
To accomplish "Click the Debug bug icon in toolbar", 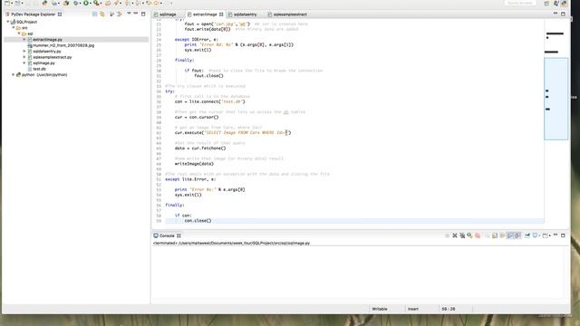I will (76, 3).
